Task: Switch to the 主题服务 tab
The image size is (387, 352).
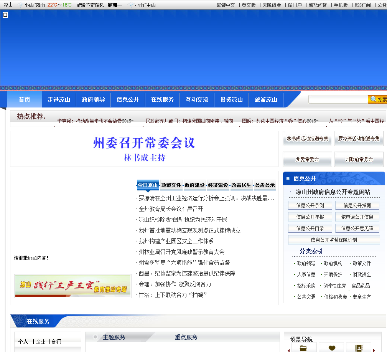Action: (114, 337)
